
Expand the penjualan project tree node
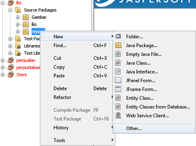click(x=2, y=60)
